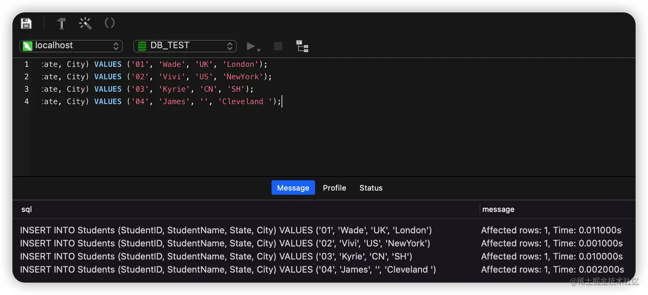The image size is (648, 295).
Task: Click line number 3 in the editor gutter
Action: click(x=27, y=89)
